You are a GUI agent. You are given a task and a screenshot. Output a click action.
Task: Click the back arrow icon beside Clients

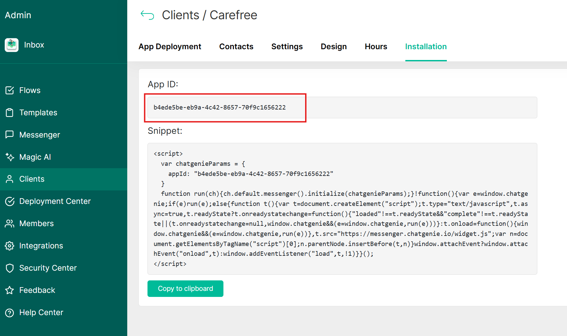click(147, 15)
